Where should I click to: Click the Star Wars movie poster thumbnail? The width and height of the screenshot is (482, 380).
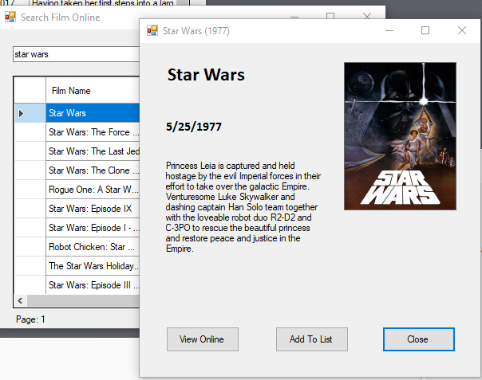pos(400,136)
